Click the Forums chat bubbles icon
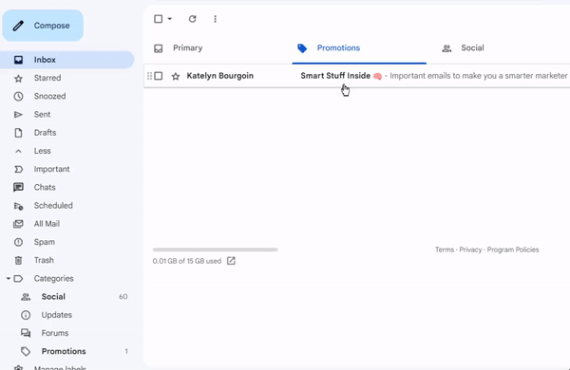The width and height of the screenshot is (570, 370). (x=26, y=333)
